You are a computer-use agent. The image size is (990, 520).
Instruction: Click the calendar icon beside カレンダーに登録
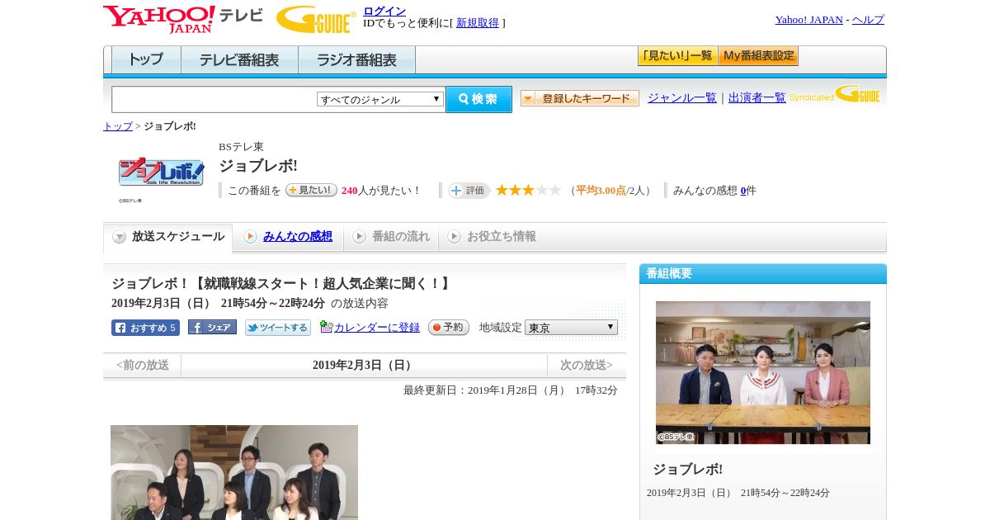(326, 327)
